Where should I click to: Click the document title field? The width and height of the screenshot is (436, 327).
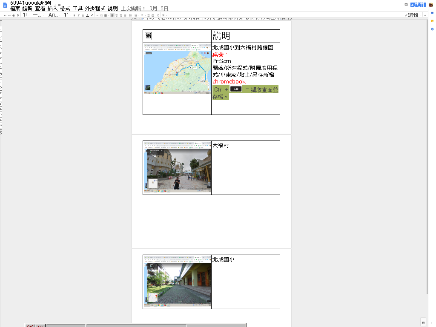[x=31, y=3]
